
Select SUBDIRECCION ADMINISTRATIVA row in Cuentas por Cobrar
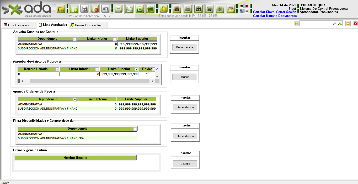[x=87, y=48]
